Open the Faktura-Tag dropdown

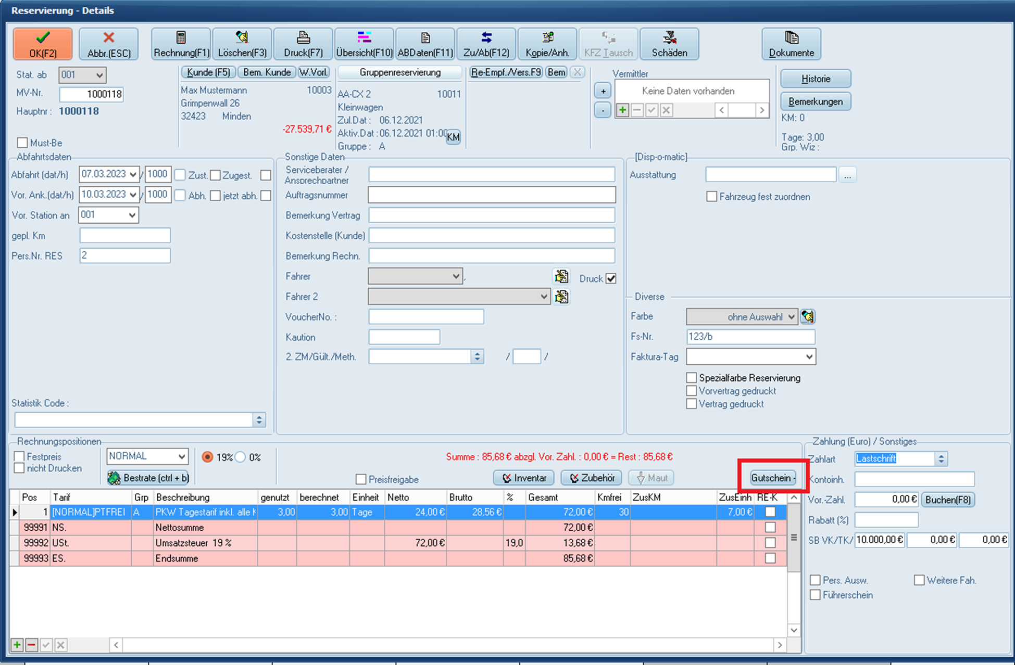[809, 356]
